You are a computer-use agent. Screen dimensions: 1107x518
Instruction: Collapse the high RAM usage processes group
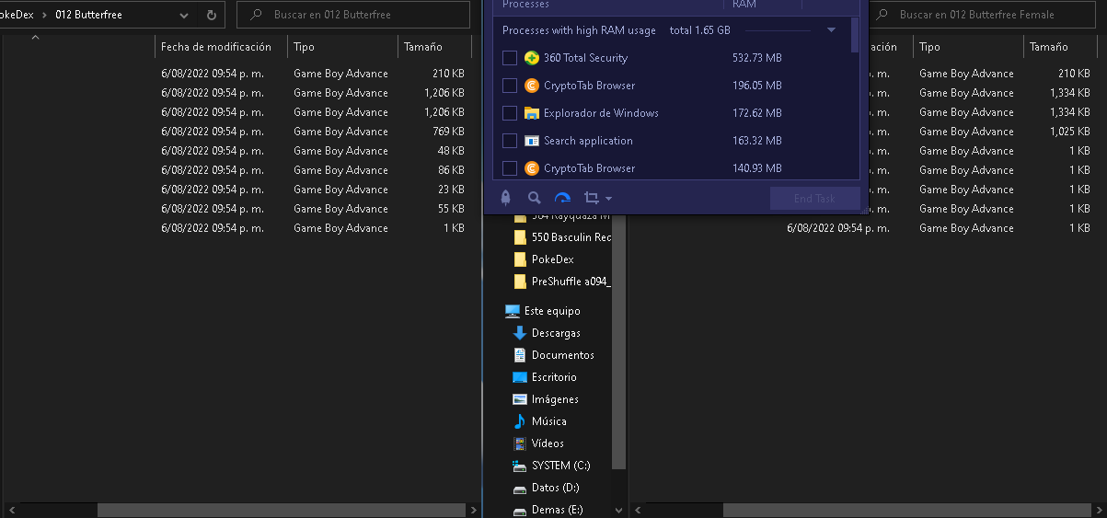(x=832, y=30)
